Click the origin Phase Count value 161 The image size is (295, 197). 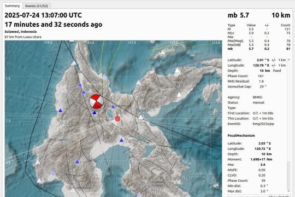(x=261, y=76)
